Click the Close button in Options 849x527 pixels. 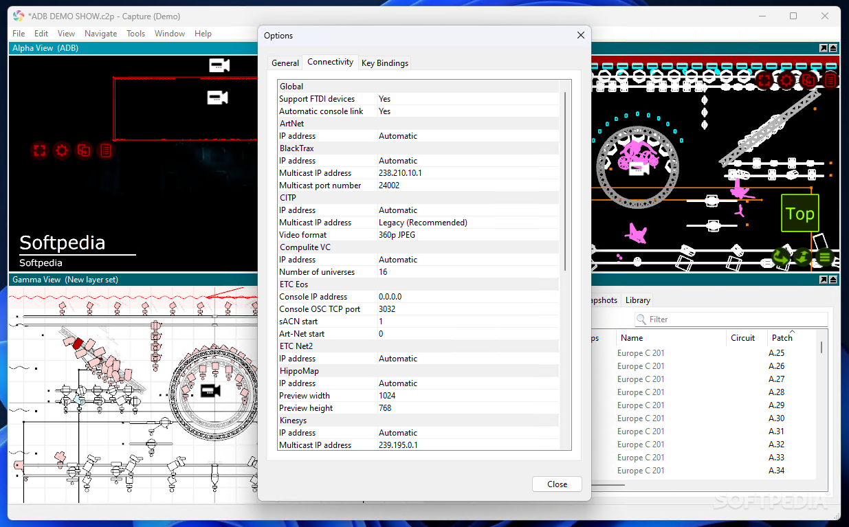[558, 484]
